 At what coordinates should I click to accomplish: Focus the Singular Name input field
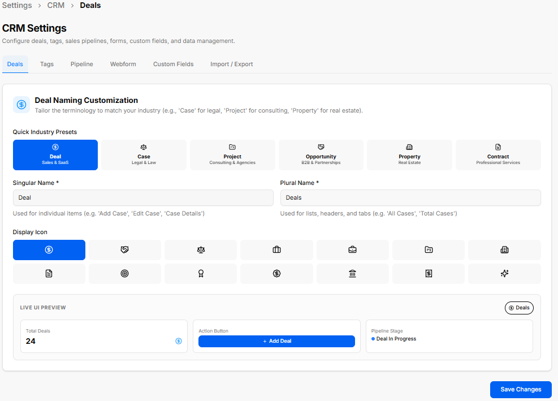143,197
